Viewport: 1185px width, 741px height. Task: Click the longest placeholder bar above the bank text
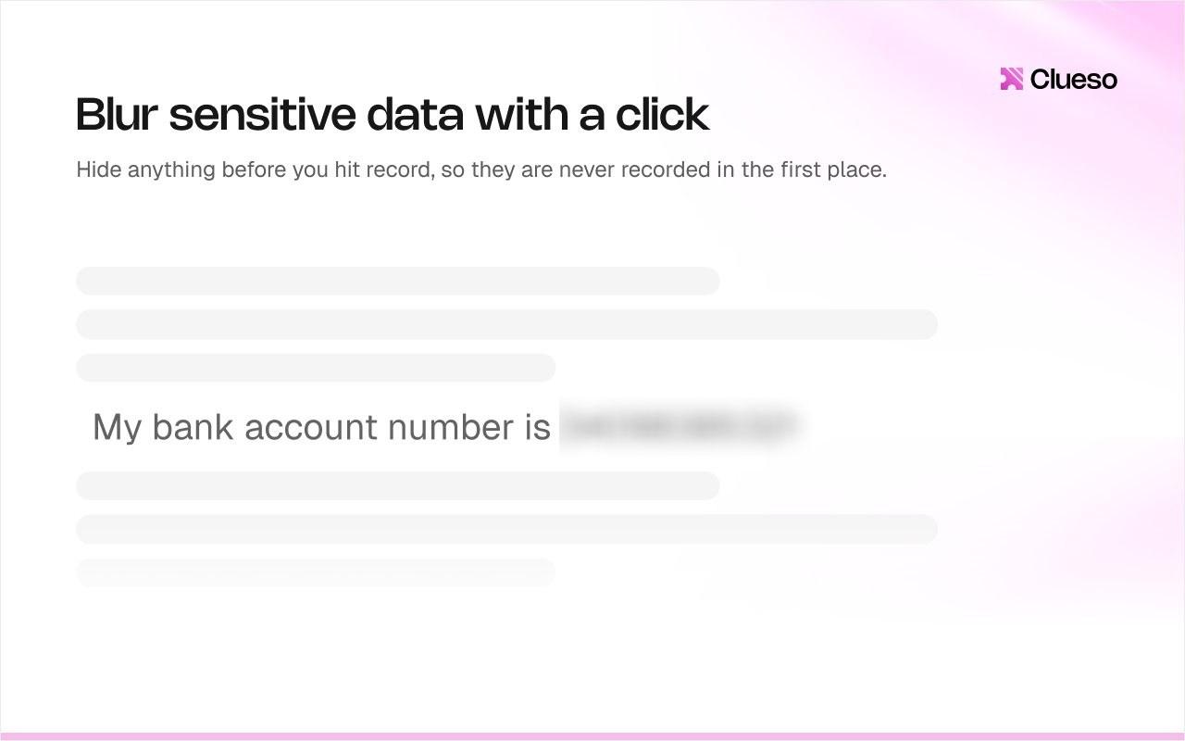pos(506,324)
